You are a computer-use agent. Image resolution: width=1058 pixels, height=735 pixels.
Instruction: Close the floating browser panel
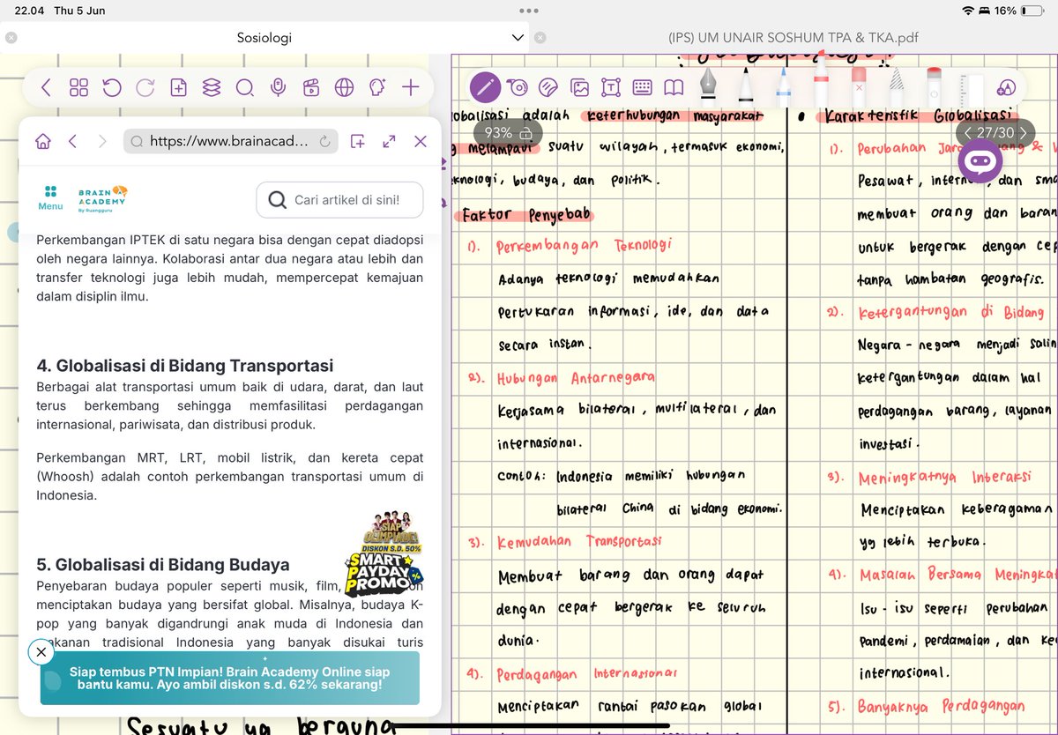click(421, 141)
